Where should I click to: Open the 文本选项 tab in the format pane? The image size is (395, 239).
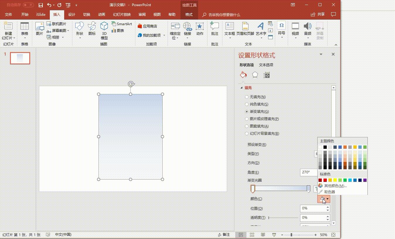point(266,65)
